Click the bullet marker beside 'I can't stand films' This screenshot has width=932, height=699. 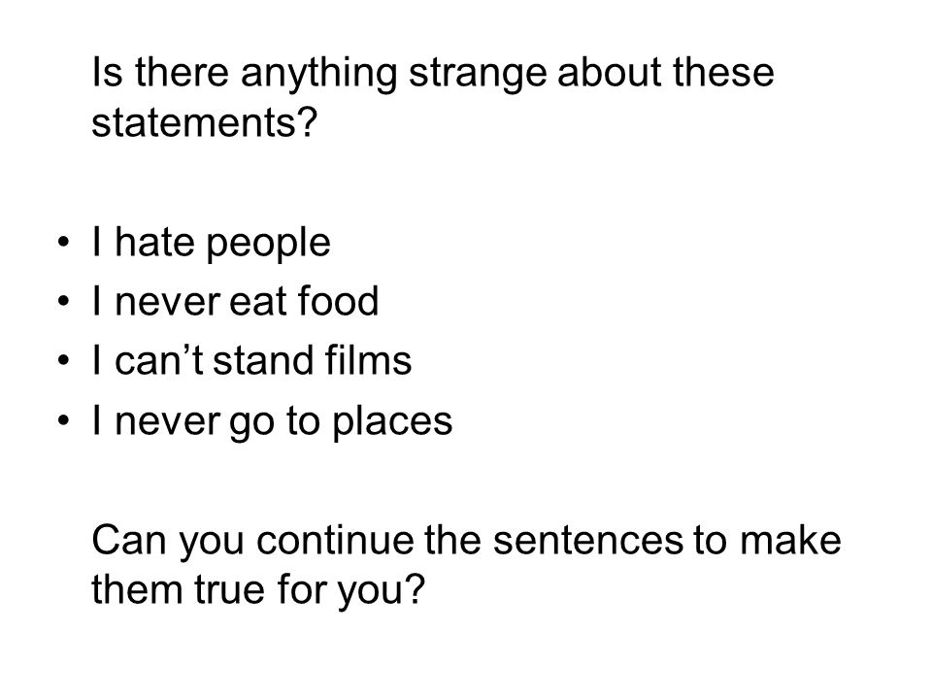coord(64,361)
